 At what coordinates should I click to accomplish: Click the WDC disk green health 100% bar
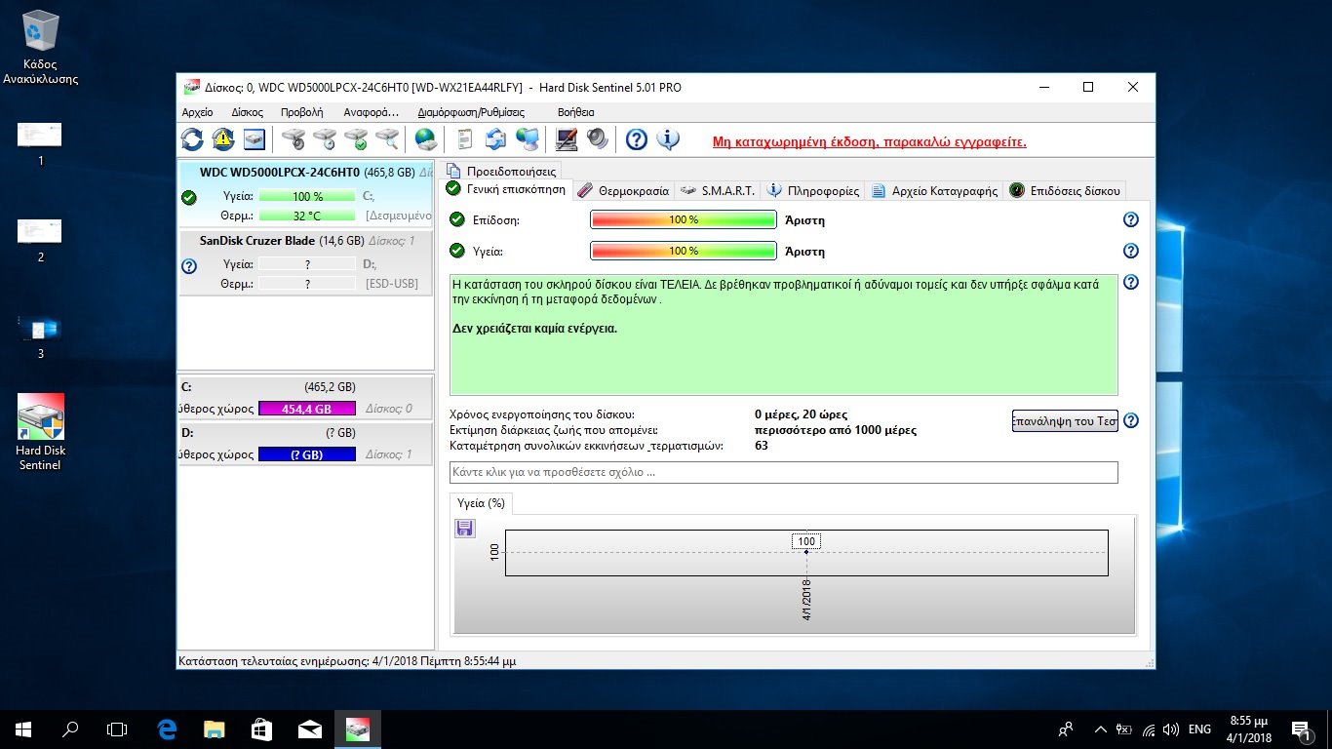[x=307, y=197]
